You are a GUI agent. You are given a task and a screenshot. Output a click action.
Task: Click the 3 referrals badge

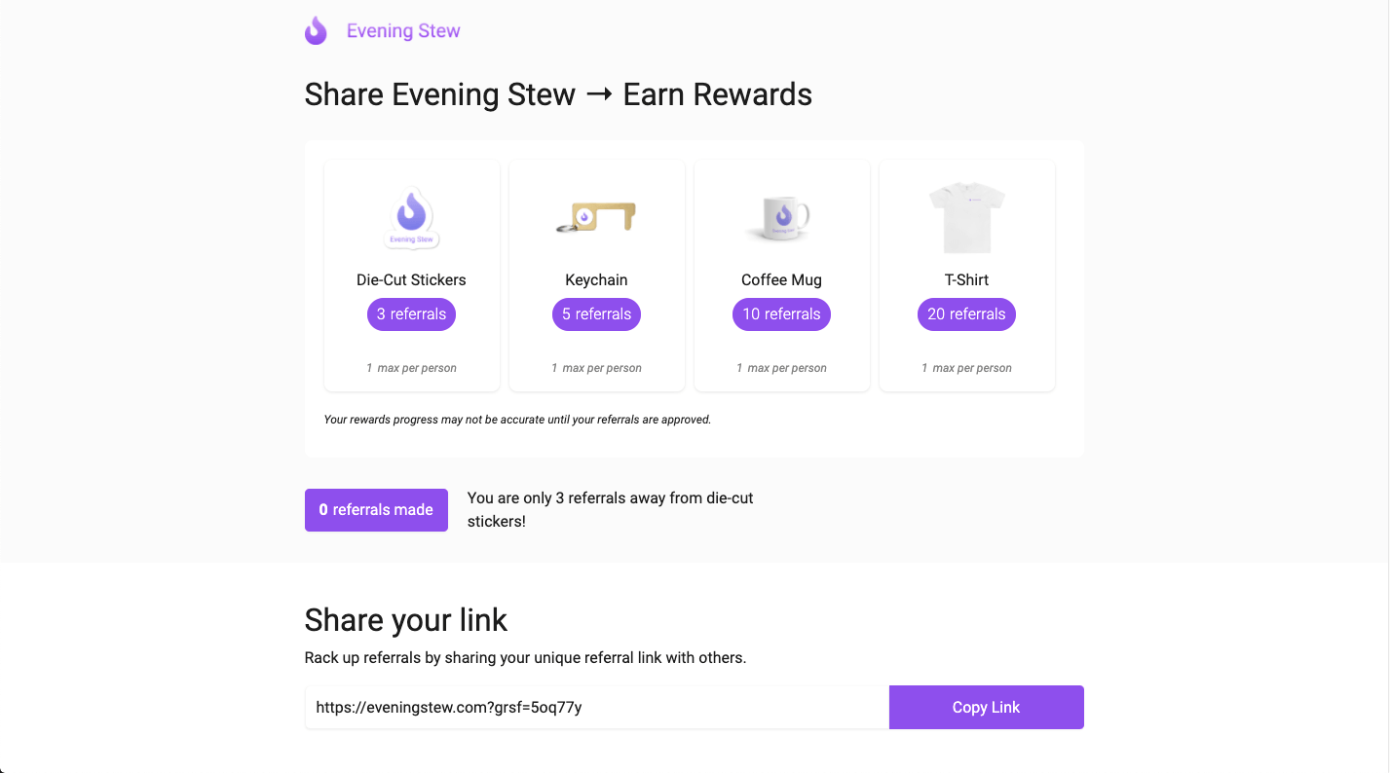pyautogui.click(x=411, y=314)
